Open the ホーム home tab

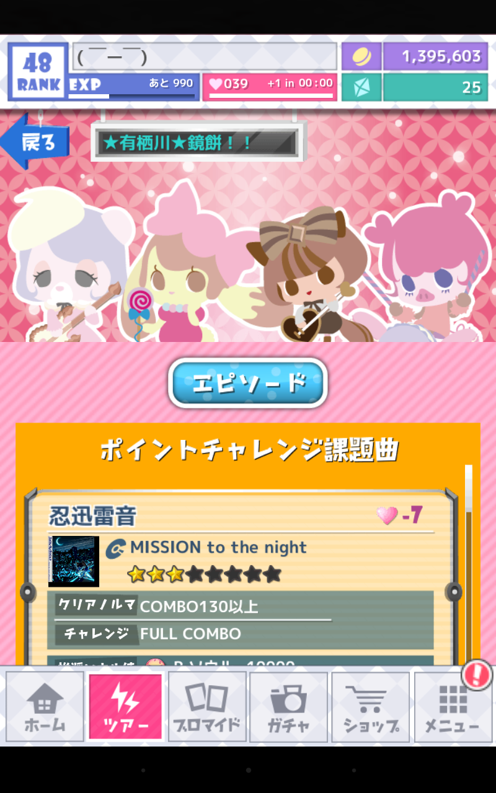(x=45, y=706)
